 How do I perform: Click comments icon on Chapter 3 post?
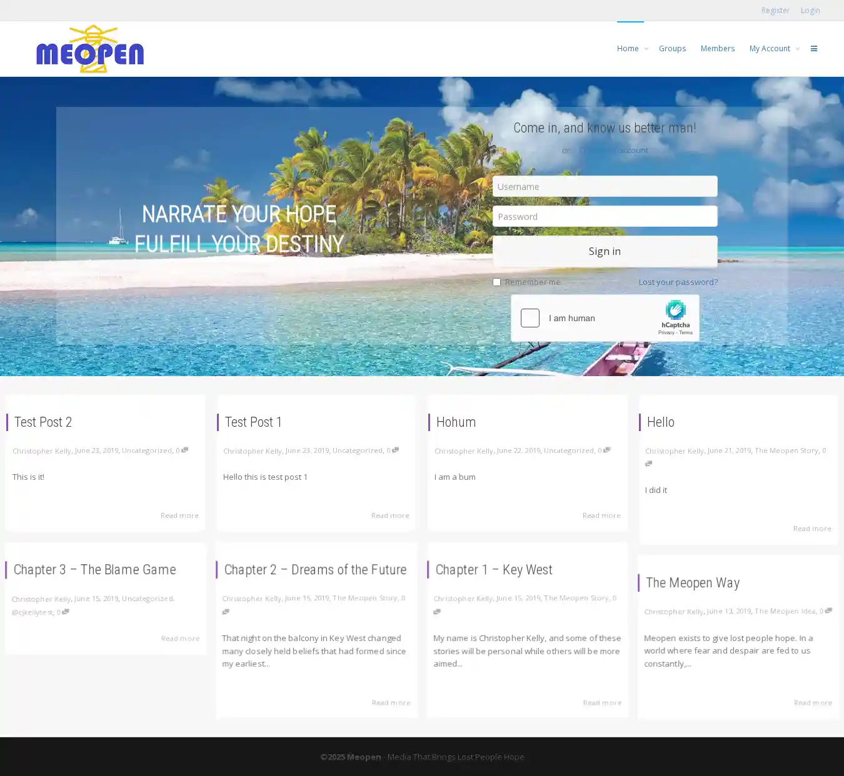pyautogui.click(x=66, y=612)
